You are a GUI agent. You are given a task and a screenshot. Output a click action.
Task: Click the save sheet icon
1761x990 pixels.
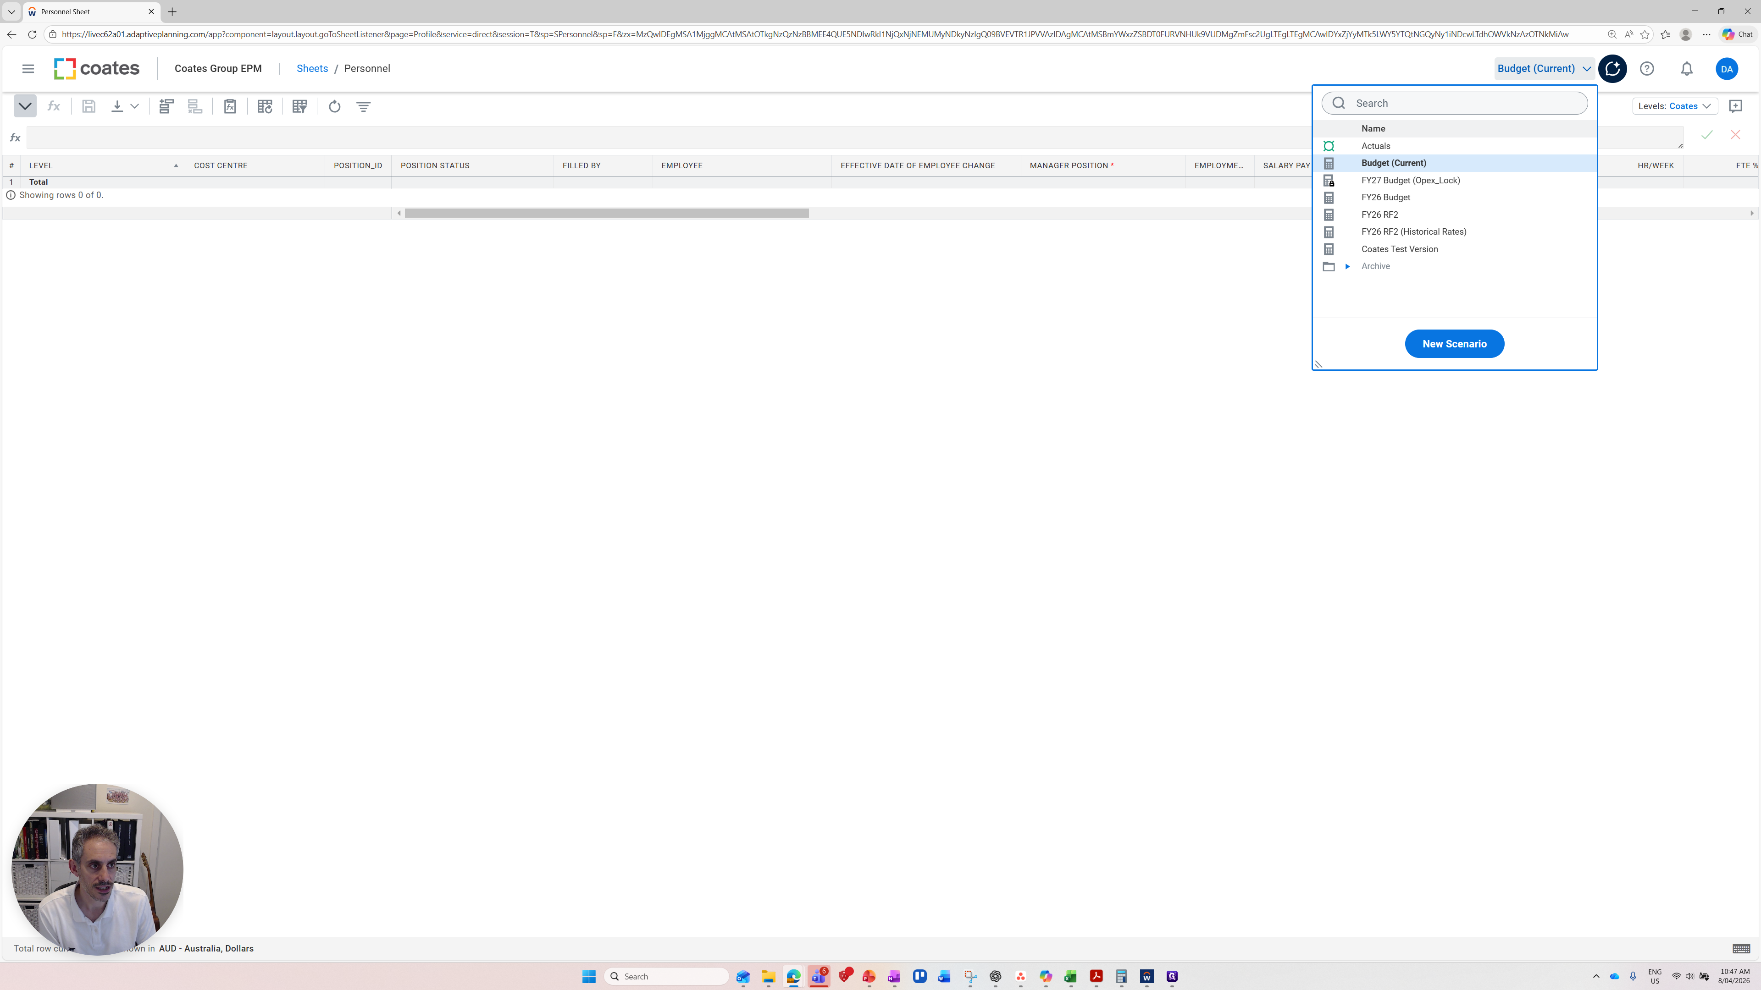tap(89, 106)
